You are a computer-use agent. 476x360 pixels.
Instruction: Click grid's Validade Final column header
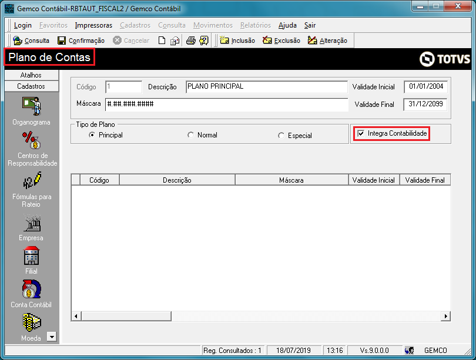[425, 180]
